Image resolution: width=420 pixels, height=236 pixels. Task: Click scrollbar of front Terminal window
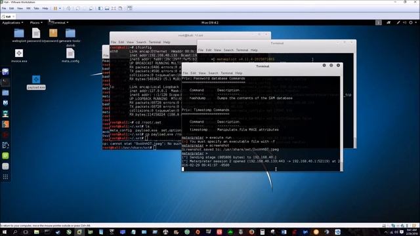341,124
